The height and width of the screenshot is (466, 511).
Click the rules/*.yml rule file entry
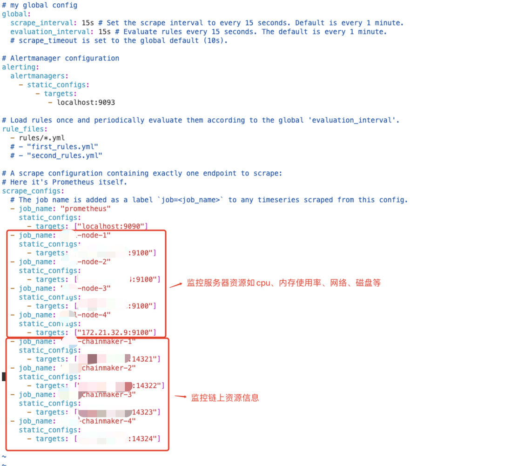click(x=42, y=138)
